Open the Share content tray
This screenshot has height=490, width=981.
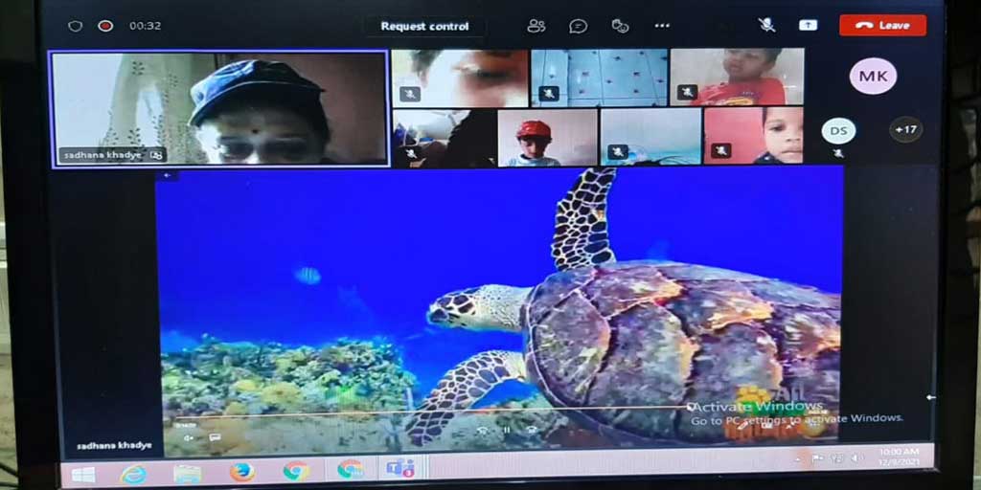click(808, 25)
